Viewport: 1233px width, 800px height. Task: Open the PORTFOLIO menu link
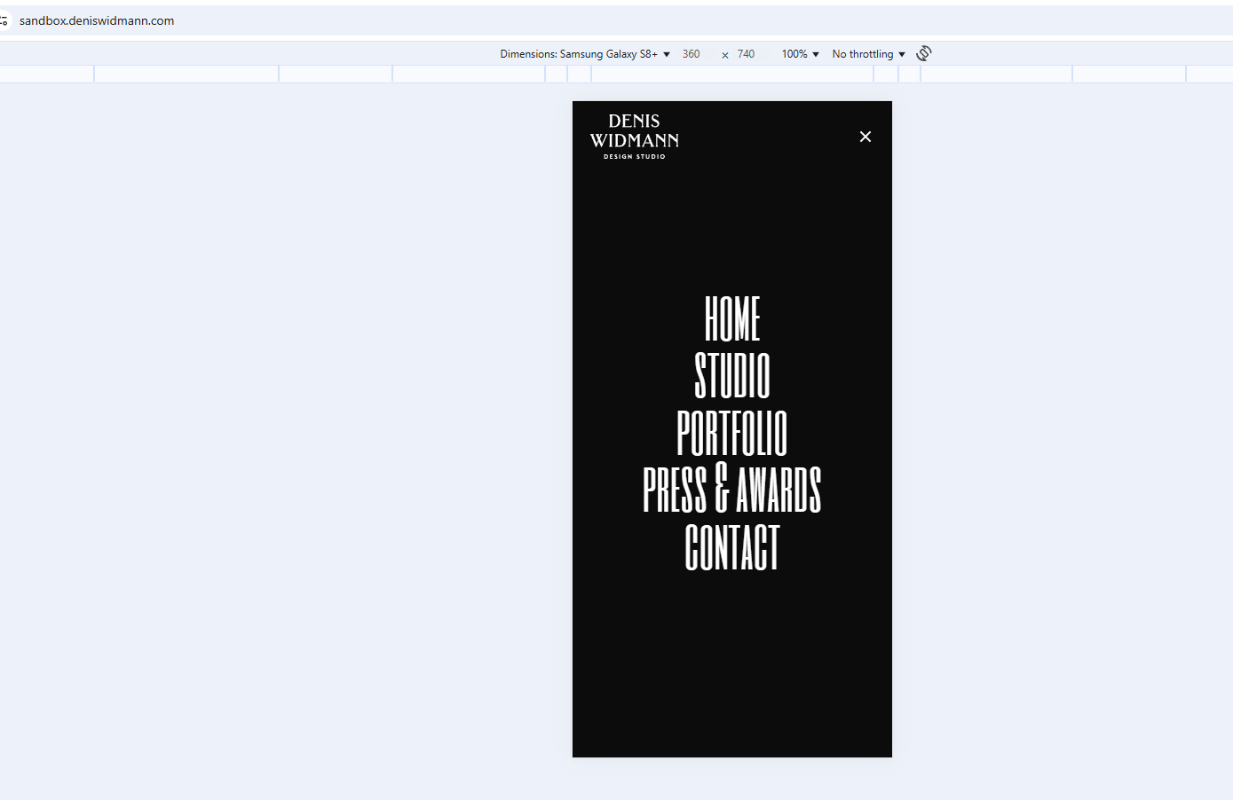click(x=732, y=433)
